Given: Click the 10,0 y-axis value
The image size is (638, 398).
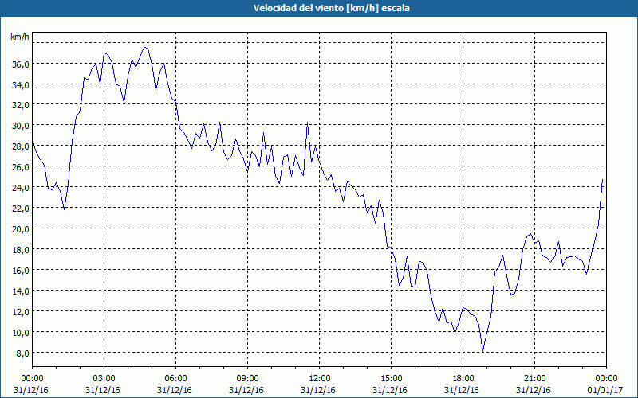Looking at the screenshot, I should point(21,333).
